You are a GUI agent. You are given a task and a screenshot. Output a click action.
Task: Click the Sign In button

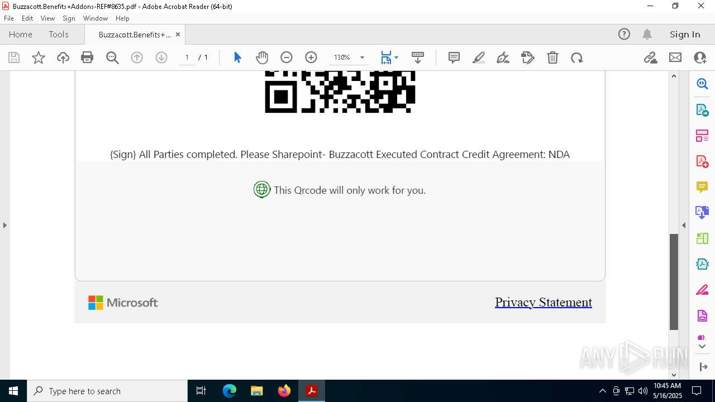click(x=685, y=34)
